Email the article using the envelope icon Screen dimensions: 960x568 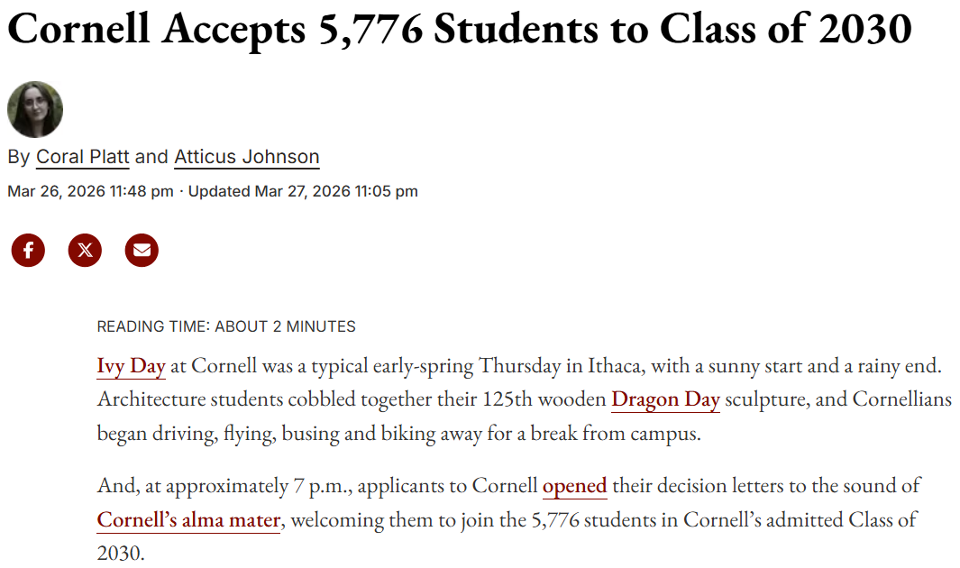coord(142,251)
